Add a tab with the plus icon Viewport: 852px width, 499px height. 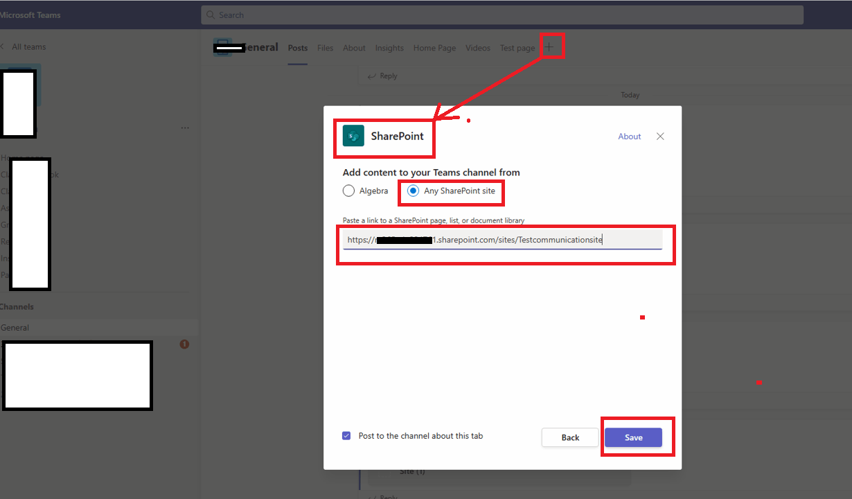coord(549,47)
